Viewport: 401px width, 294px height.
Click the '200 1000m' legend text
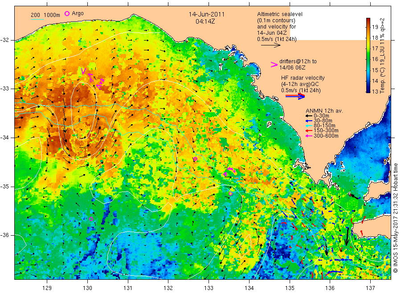[45, 15]
